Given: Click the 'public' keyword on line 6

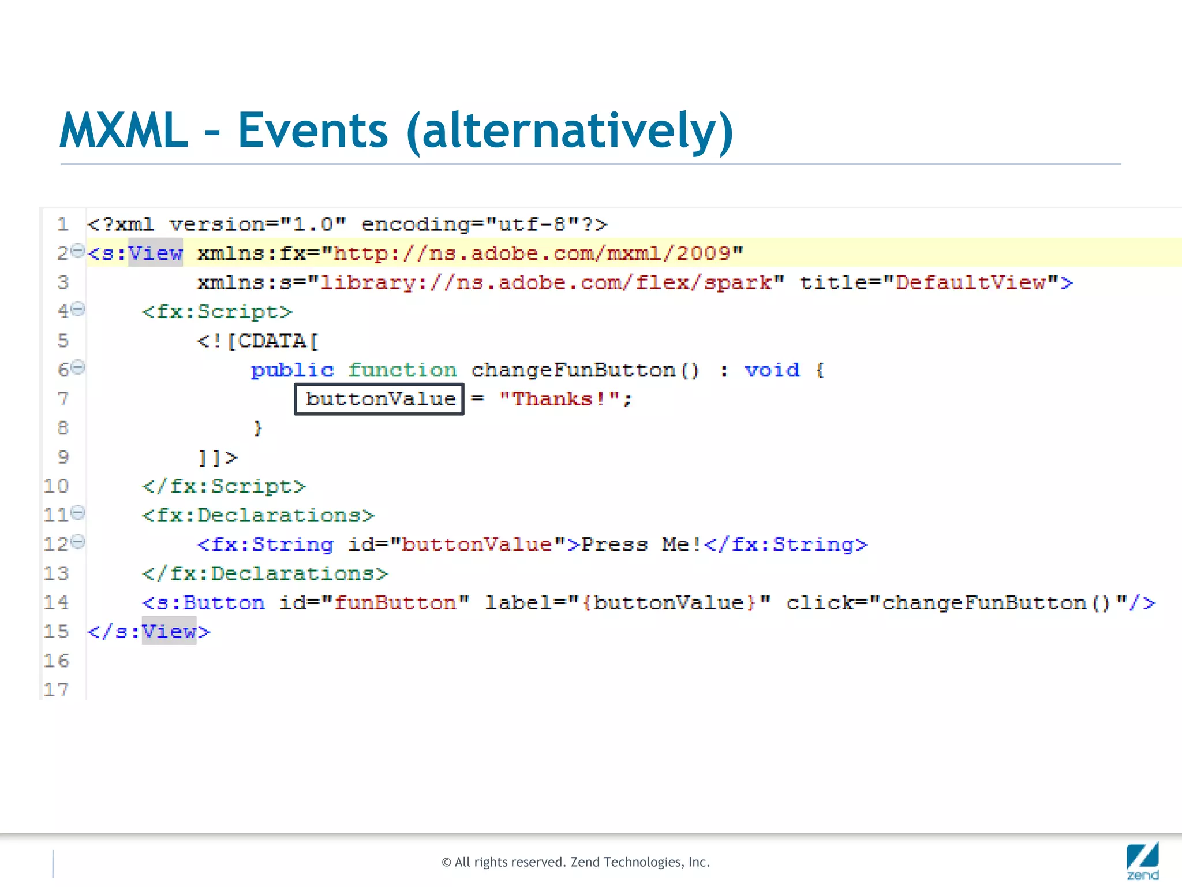Looking at the screenshot, I should pos(292,370).
